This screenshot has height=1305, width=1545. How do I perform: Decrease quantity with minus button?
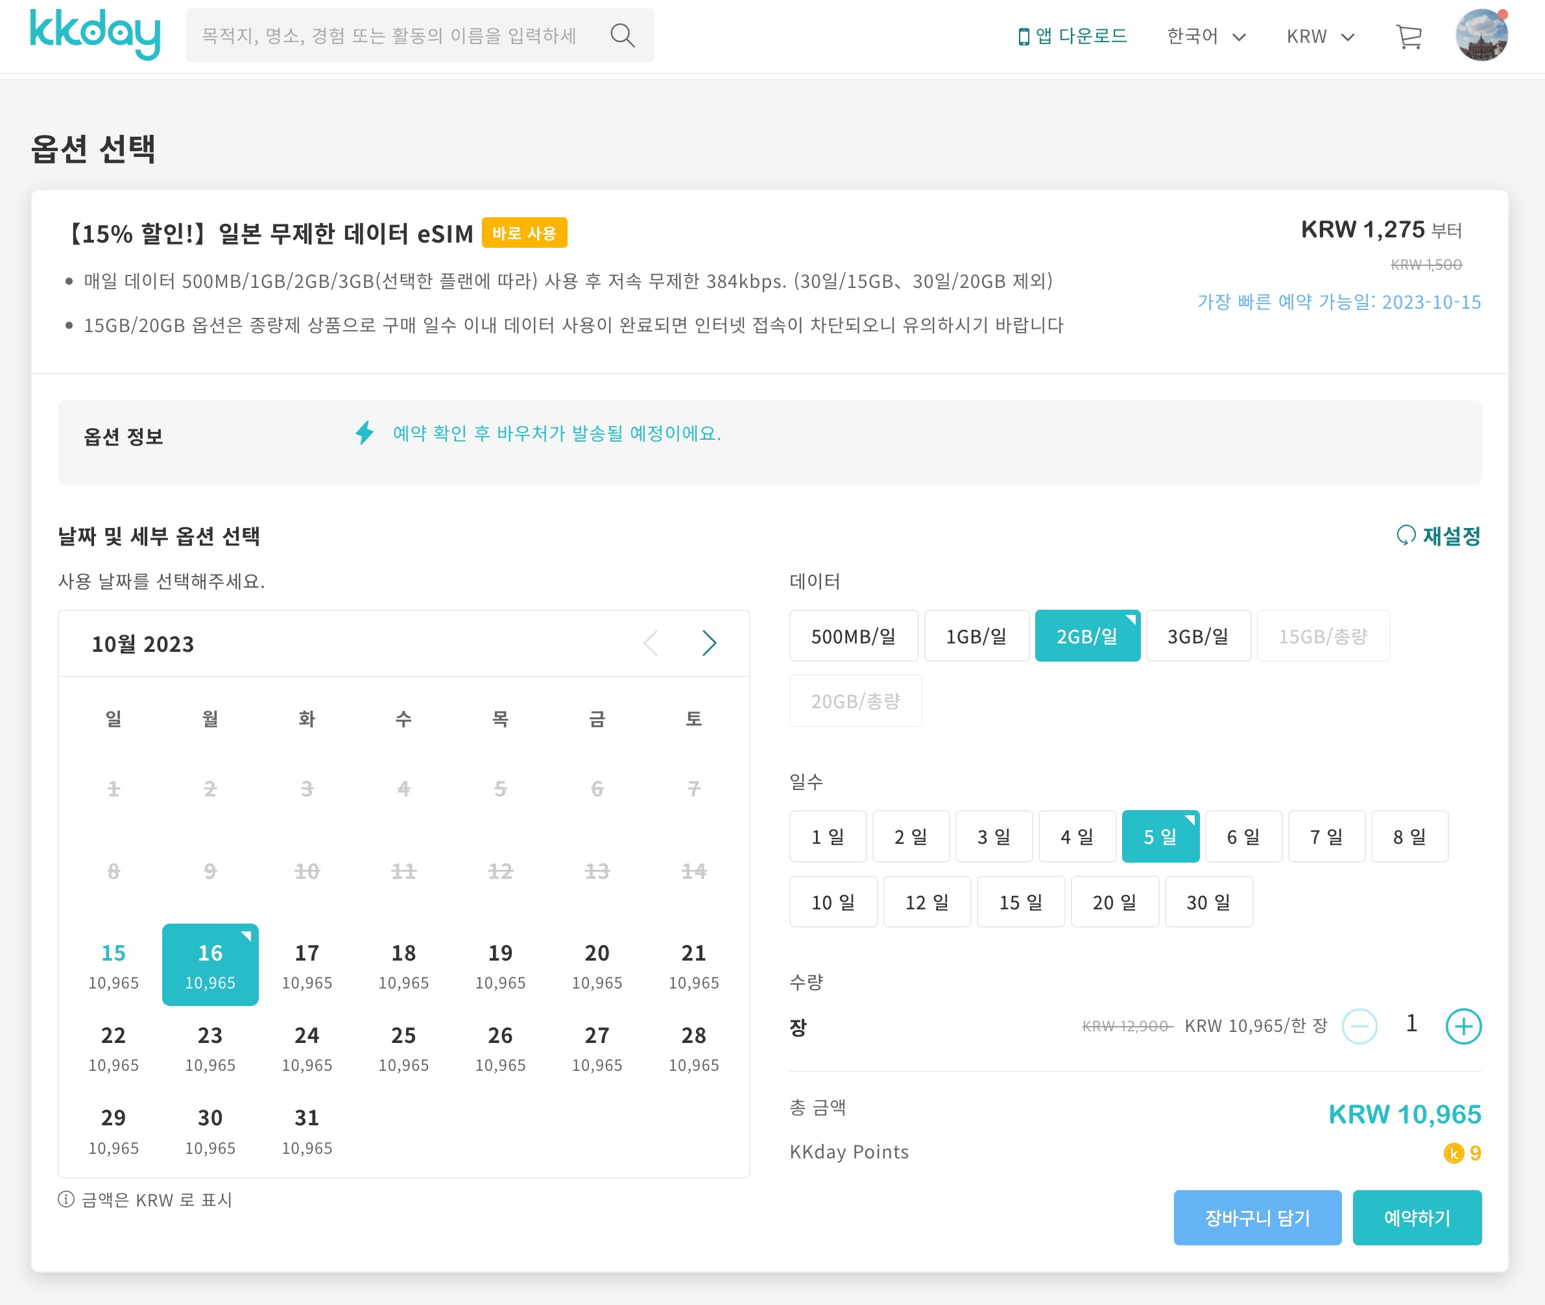(x=1359, y=1026)
